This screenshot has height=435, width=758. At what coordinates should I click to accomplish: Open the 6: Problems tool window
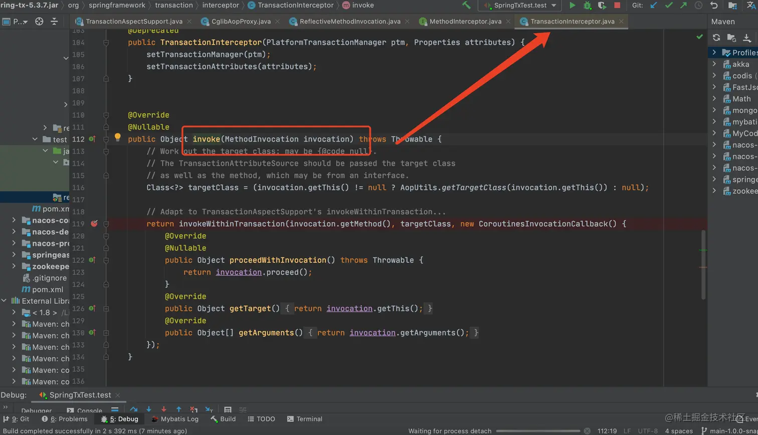point(65,419)
